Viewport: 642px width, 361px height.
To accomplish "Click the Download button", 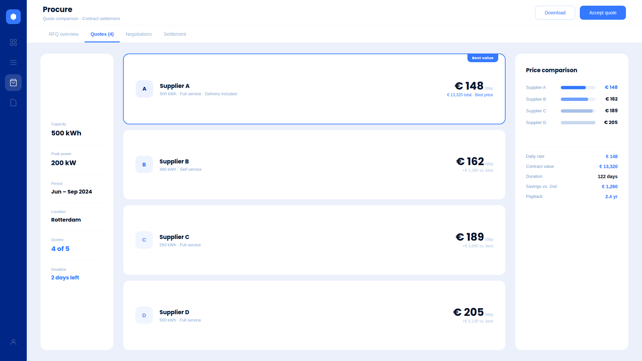I will (x=555, y=13).
